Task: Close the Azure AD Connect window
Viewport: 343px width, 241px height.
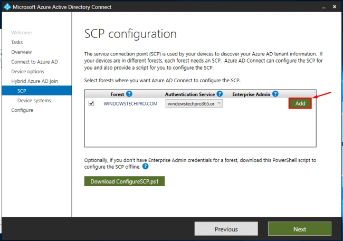Action: click(x=335, y=7)
